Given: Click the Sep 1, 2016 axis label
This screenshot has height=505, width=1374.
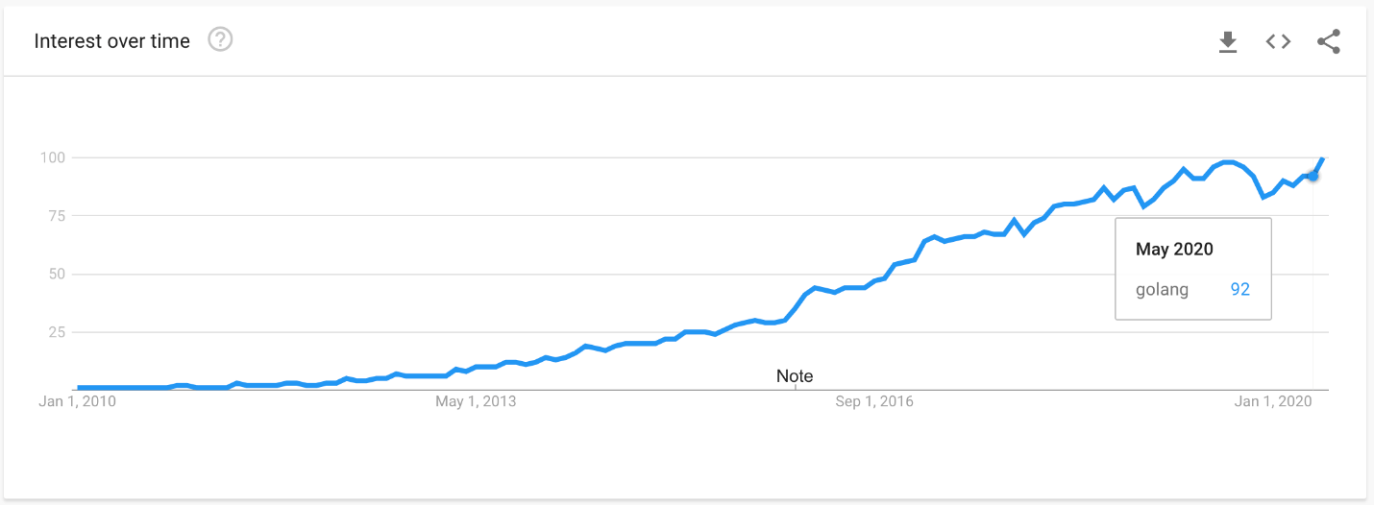Looking at the screenshot, I should click(x=874, y=401).
